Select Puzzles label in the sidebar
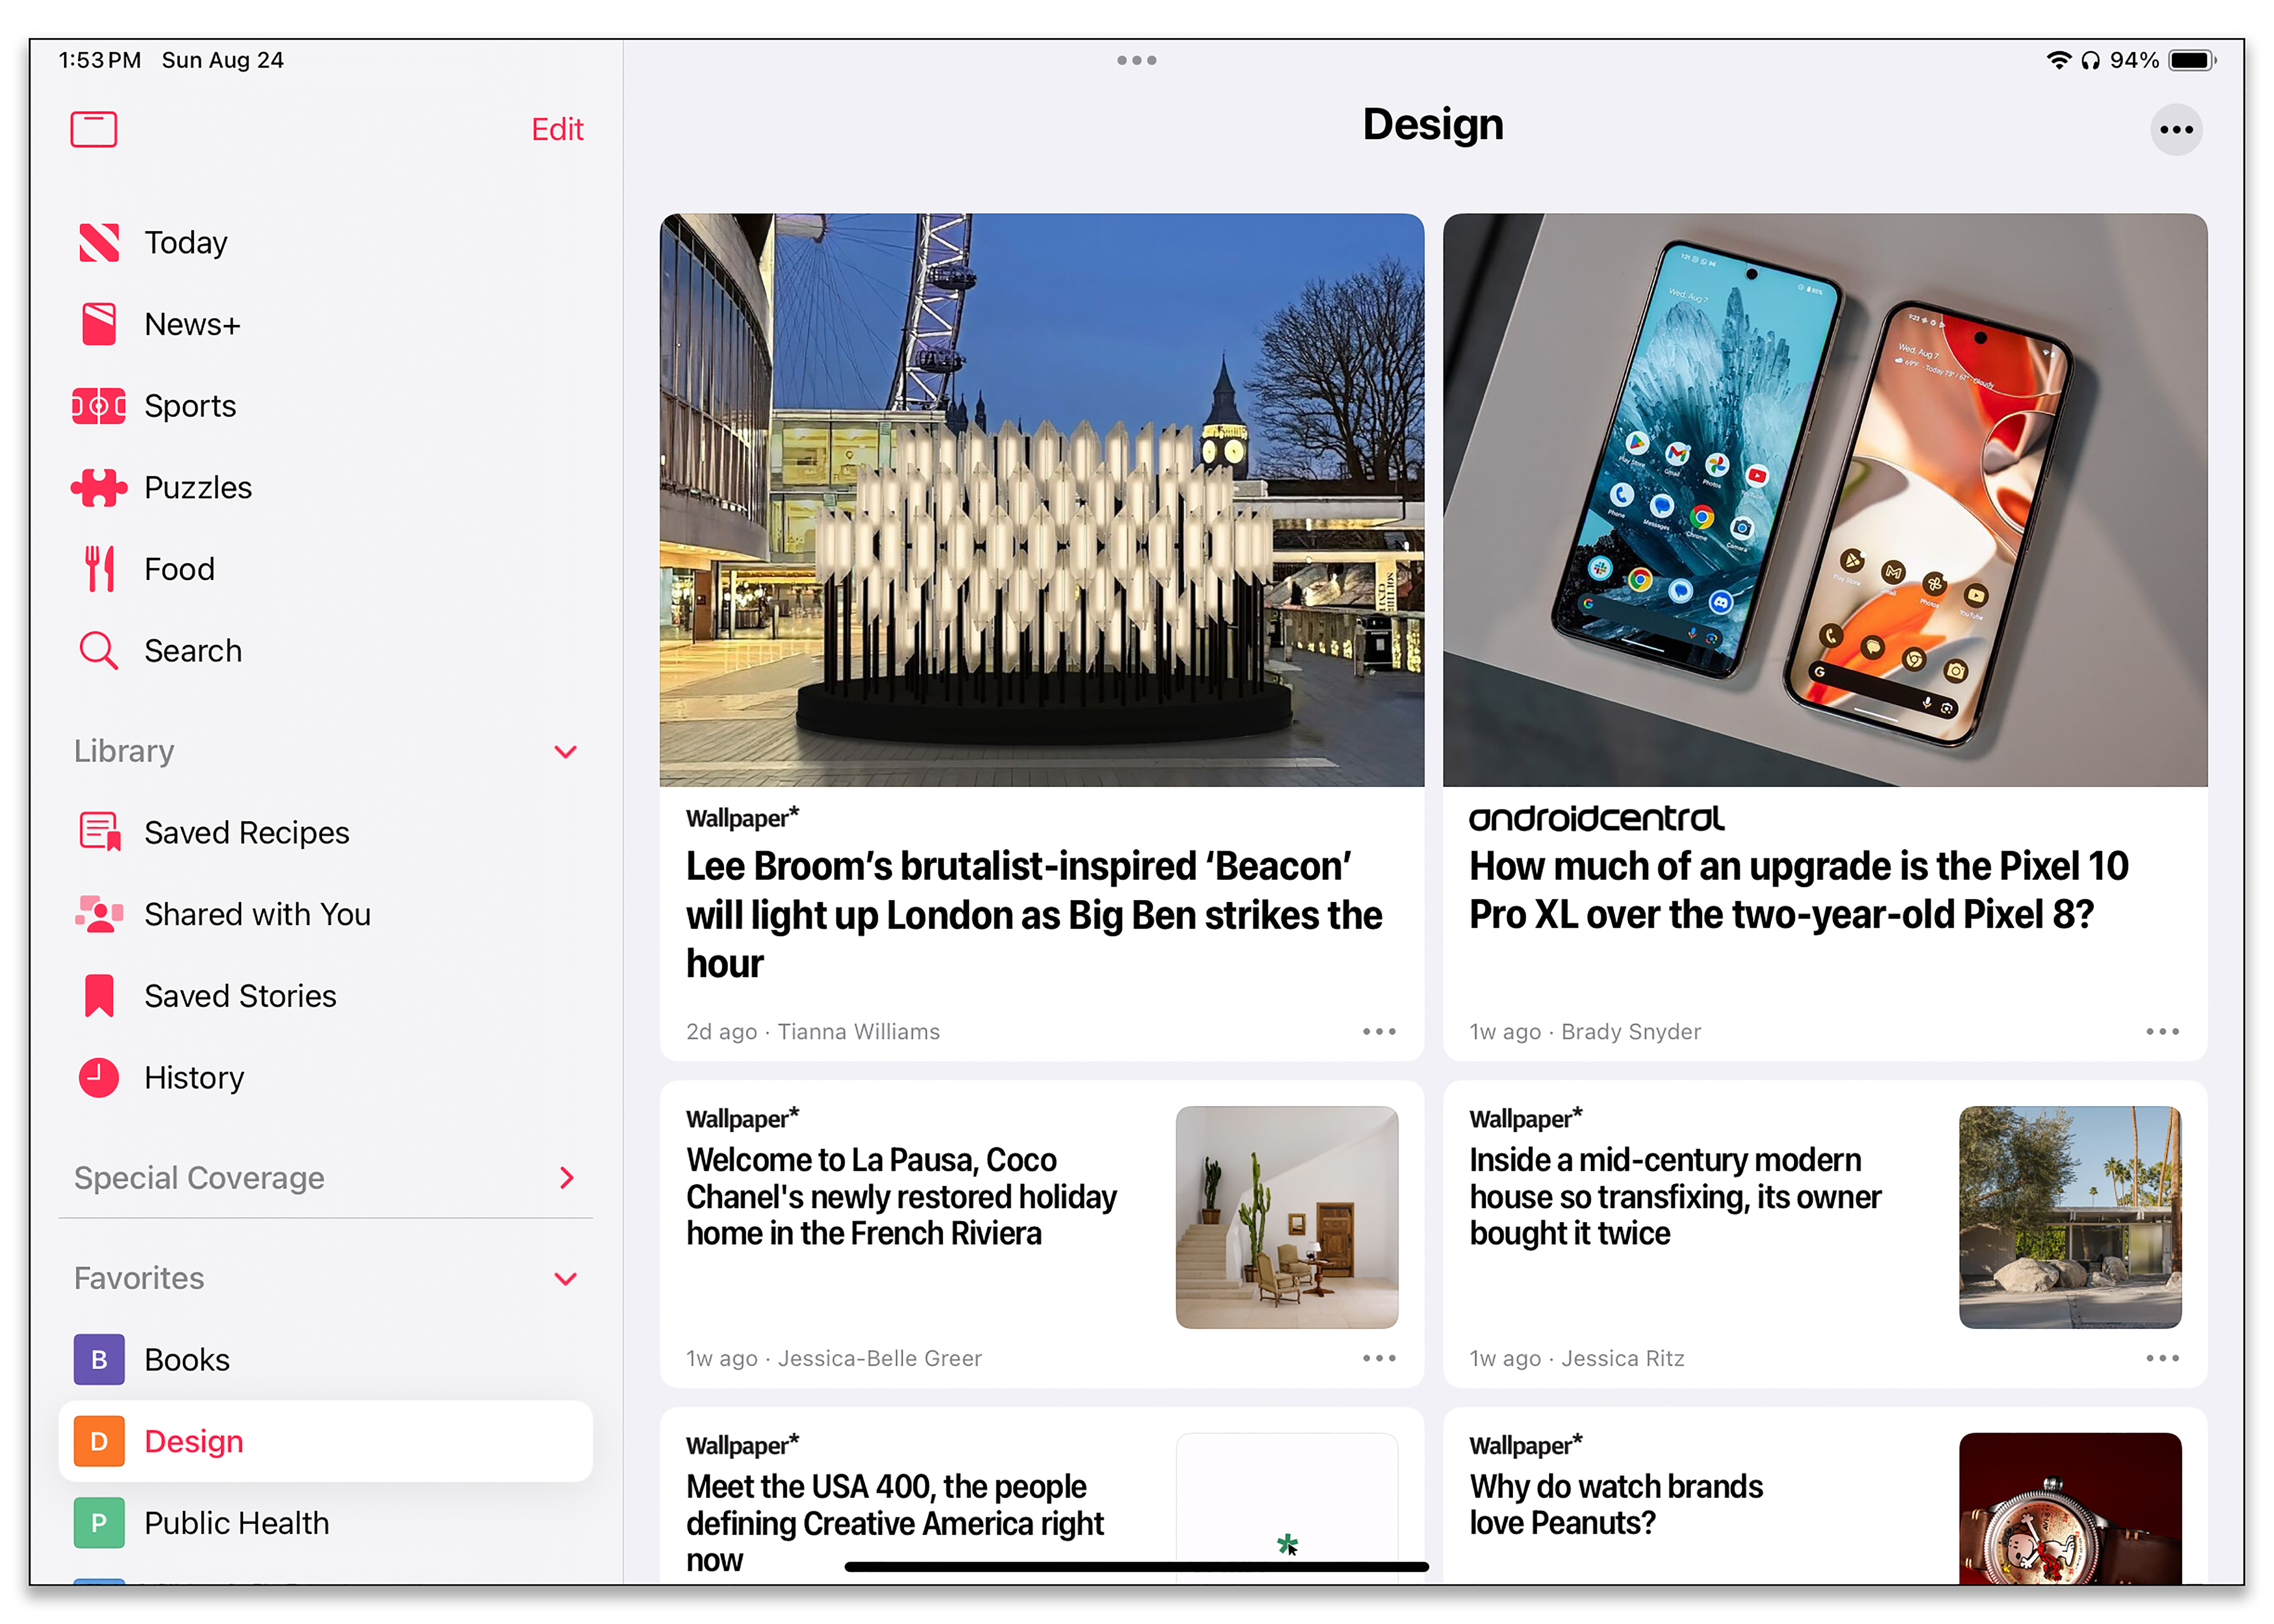The image size is (2274, 1624). pyautogui.click(x=198, y=487)
